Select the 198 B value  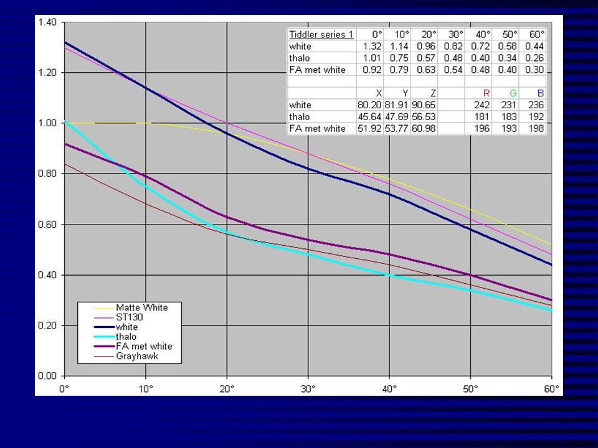[536, 128]
